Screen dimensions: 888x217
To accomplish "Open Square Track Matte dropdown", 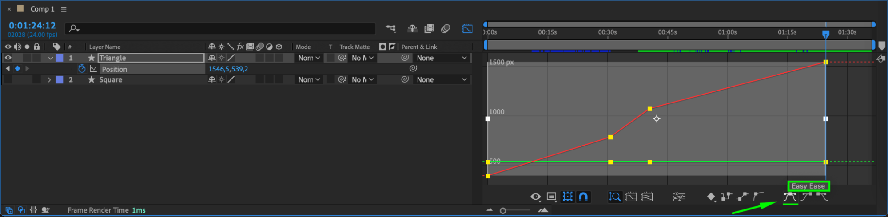I will click(362, 79).
